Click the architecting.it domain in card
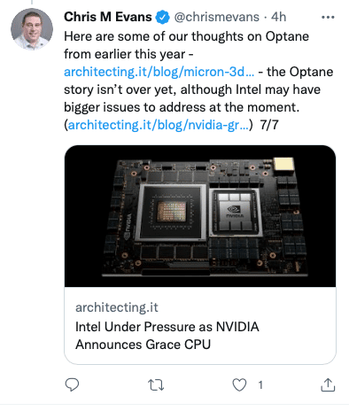Image resolution: width=349 pixels, height=411 pixels. [x=117, y=307]
